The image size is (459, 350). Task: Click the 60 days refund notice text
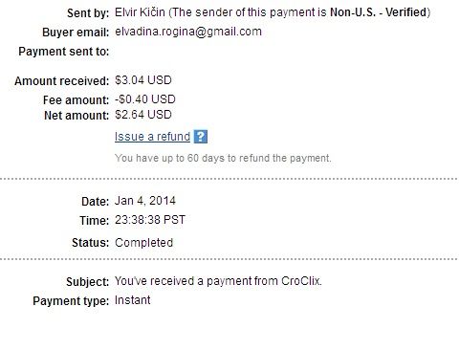[x=223, y=158]
